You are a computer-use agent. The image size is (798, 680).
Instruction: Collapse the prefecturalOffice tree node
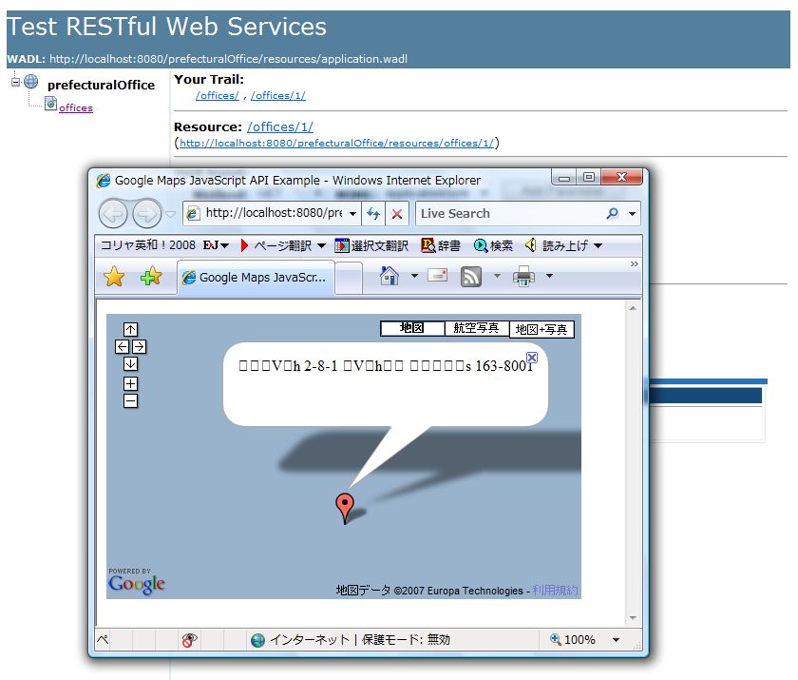click(x=16, y=82)
